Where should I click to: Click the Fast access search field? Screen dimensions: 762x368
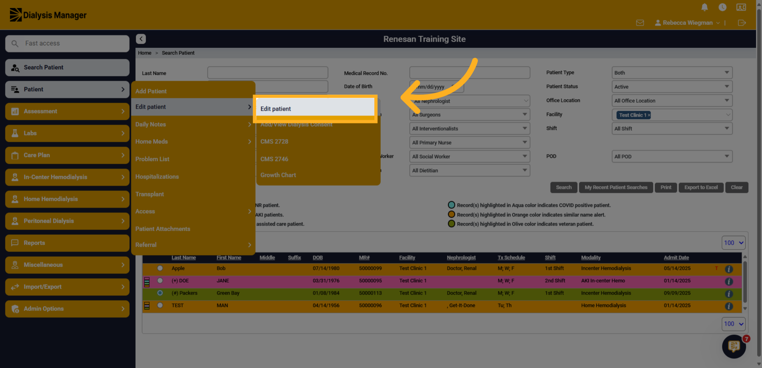point(67,43)
